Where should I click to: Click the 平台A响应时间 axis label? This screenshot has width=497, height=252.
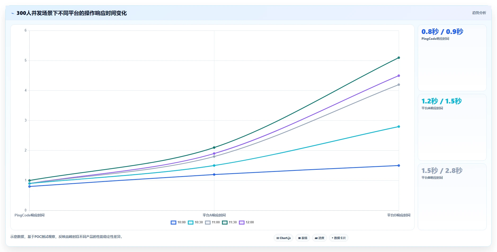[x=214, y=215]
